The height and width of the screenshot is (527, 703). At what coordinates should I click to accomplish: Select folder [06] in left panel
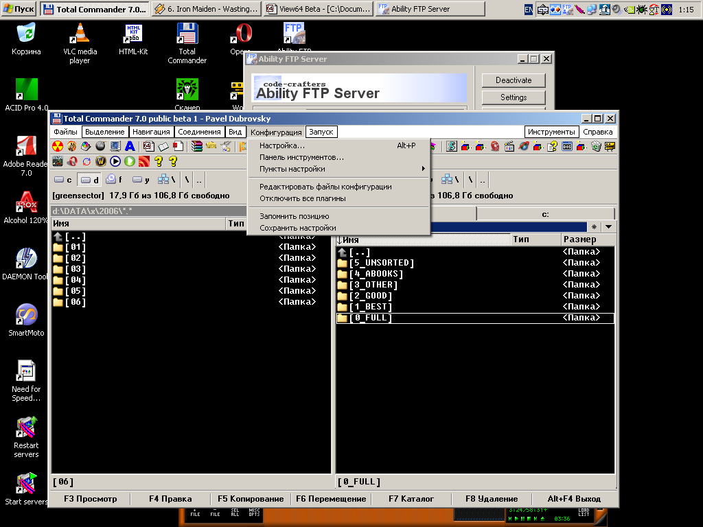tap(191, 302)
